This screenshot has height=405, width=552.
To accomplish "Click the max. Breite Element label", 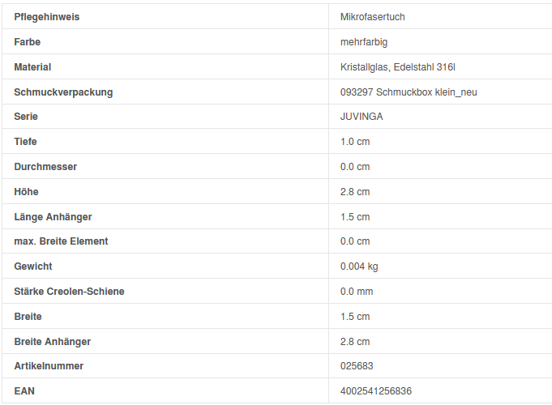I will (61, 241).
